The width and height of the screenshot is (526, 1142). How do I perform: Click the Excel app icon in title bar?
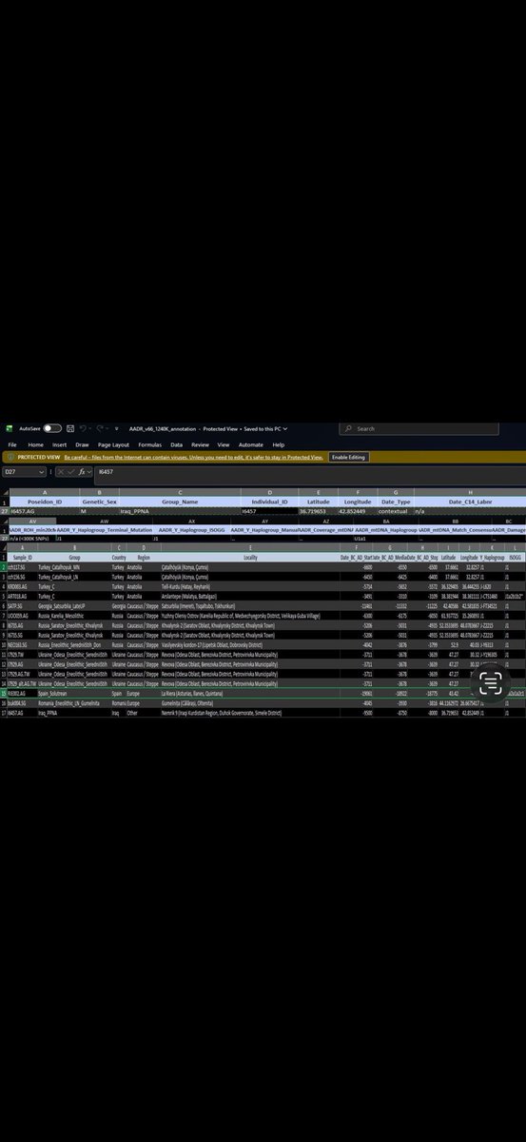click(10, 429)
